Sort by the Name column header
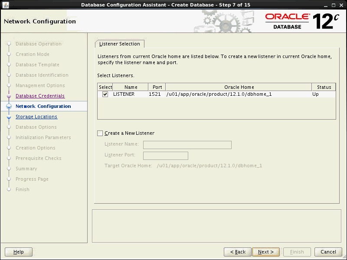Screen dimensions: 347x260 click(x=131, y=87)
